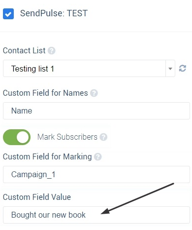Image resolution: width=192 pixels, height=230 pixels.
Task: Click the Custom Field Value label
Action: 37,197
